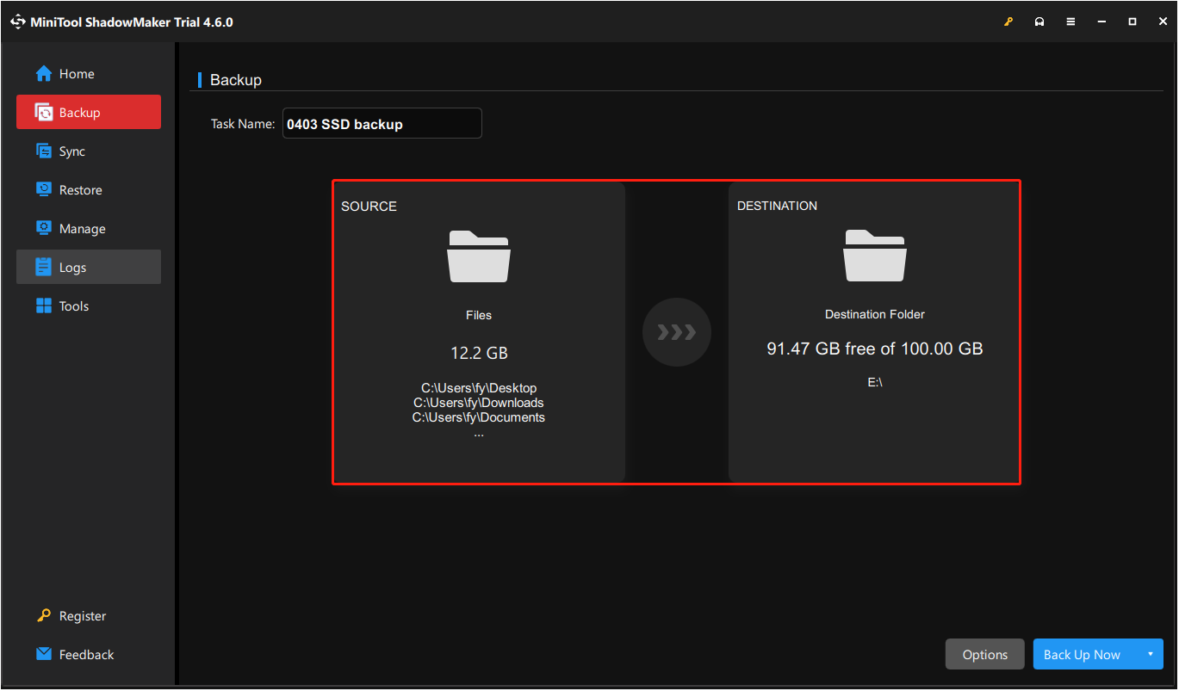Click the Options button

pyautogui.click(x=984, y=654)
